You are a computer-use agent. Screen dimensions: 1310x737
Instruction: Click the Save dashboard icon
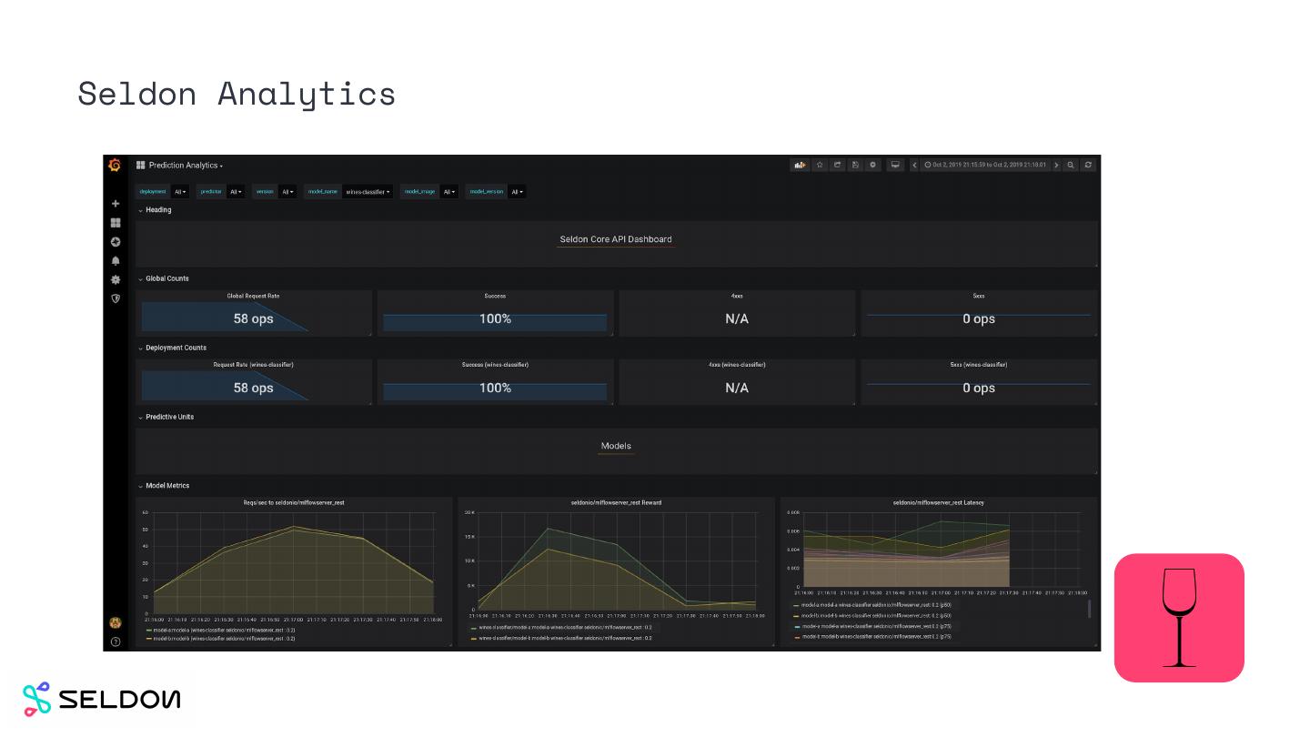coord(855,165)
